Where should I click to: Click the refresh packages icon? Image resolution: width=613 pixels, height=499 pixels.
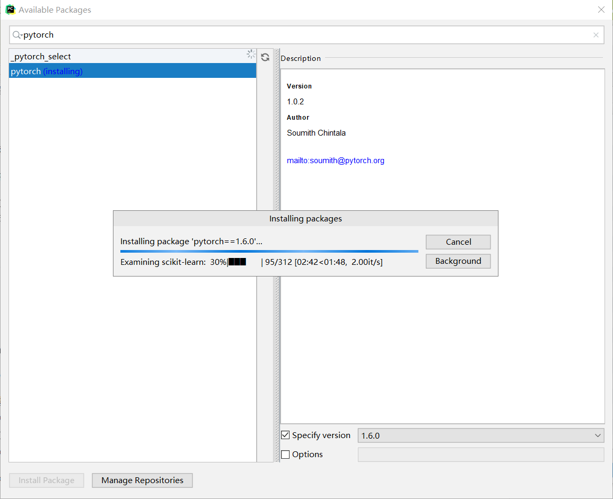click(265, 57)
